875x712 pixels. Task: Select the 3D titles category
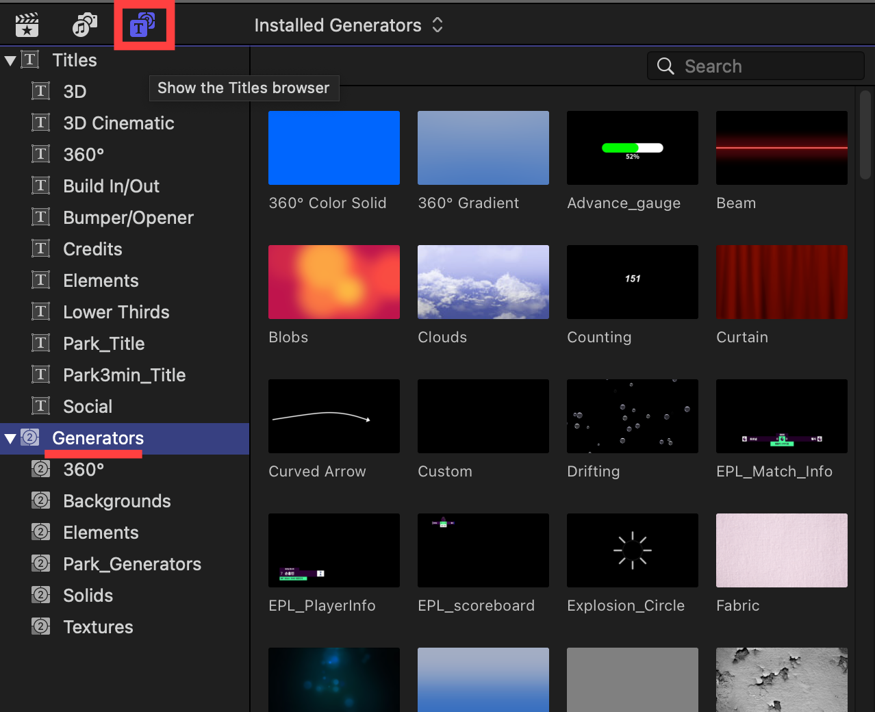coord(125,91)
